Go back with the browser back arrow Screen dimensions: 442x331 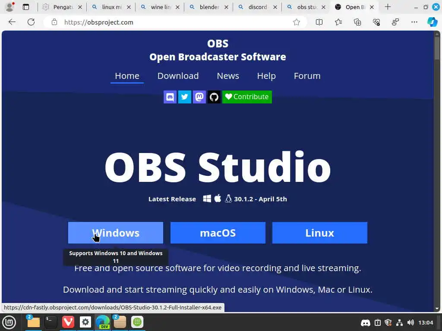pos(12,22)
